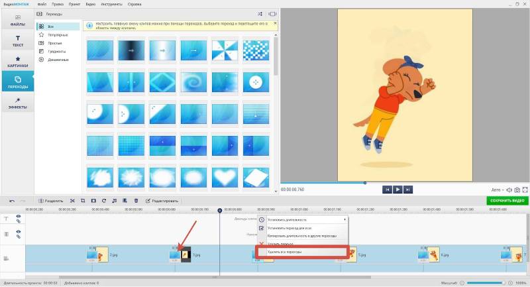530x287 pixels.
Task: Click the video track icon at timeline left
Action: 6,258
